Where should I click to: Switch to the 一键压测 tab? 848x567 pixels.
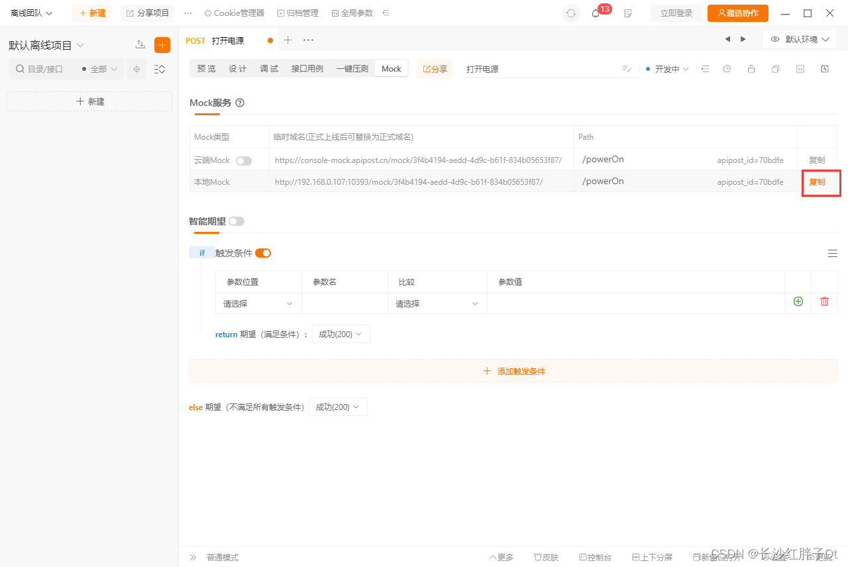coord(352,69)
